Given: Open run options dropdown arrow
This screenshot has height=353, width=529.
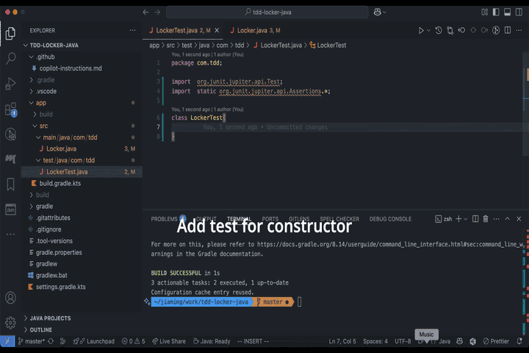Looking at the screenshot, I should [x=428, y=30].
